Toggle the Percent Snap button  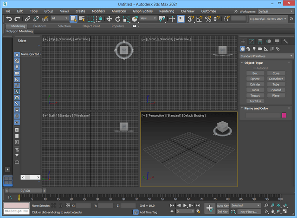point(208,19)
